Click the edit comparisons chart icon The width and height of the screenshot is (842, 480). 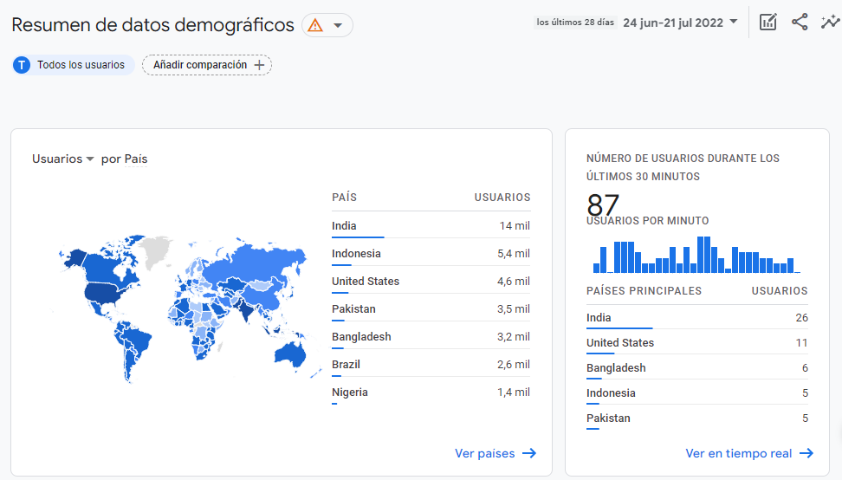(x=768, y=23)
